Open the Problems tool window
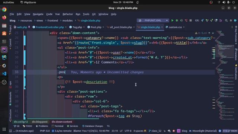238x134 pixels. click(x=42, y=126)
